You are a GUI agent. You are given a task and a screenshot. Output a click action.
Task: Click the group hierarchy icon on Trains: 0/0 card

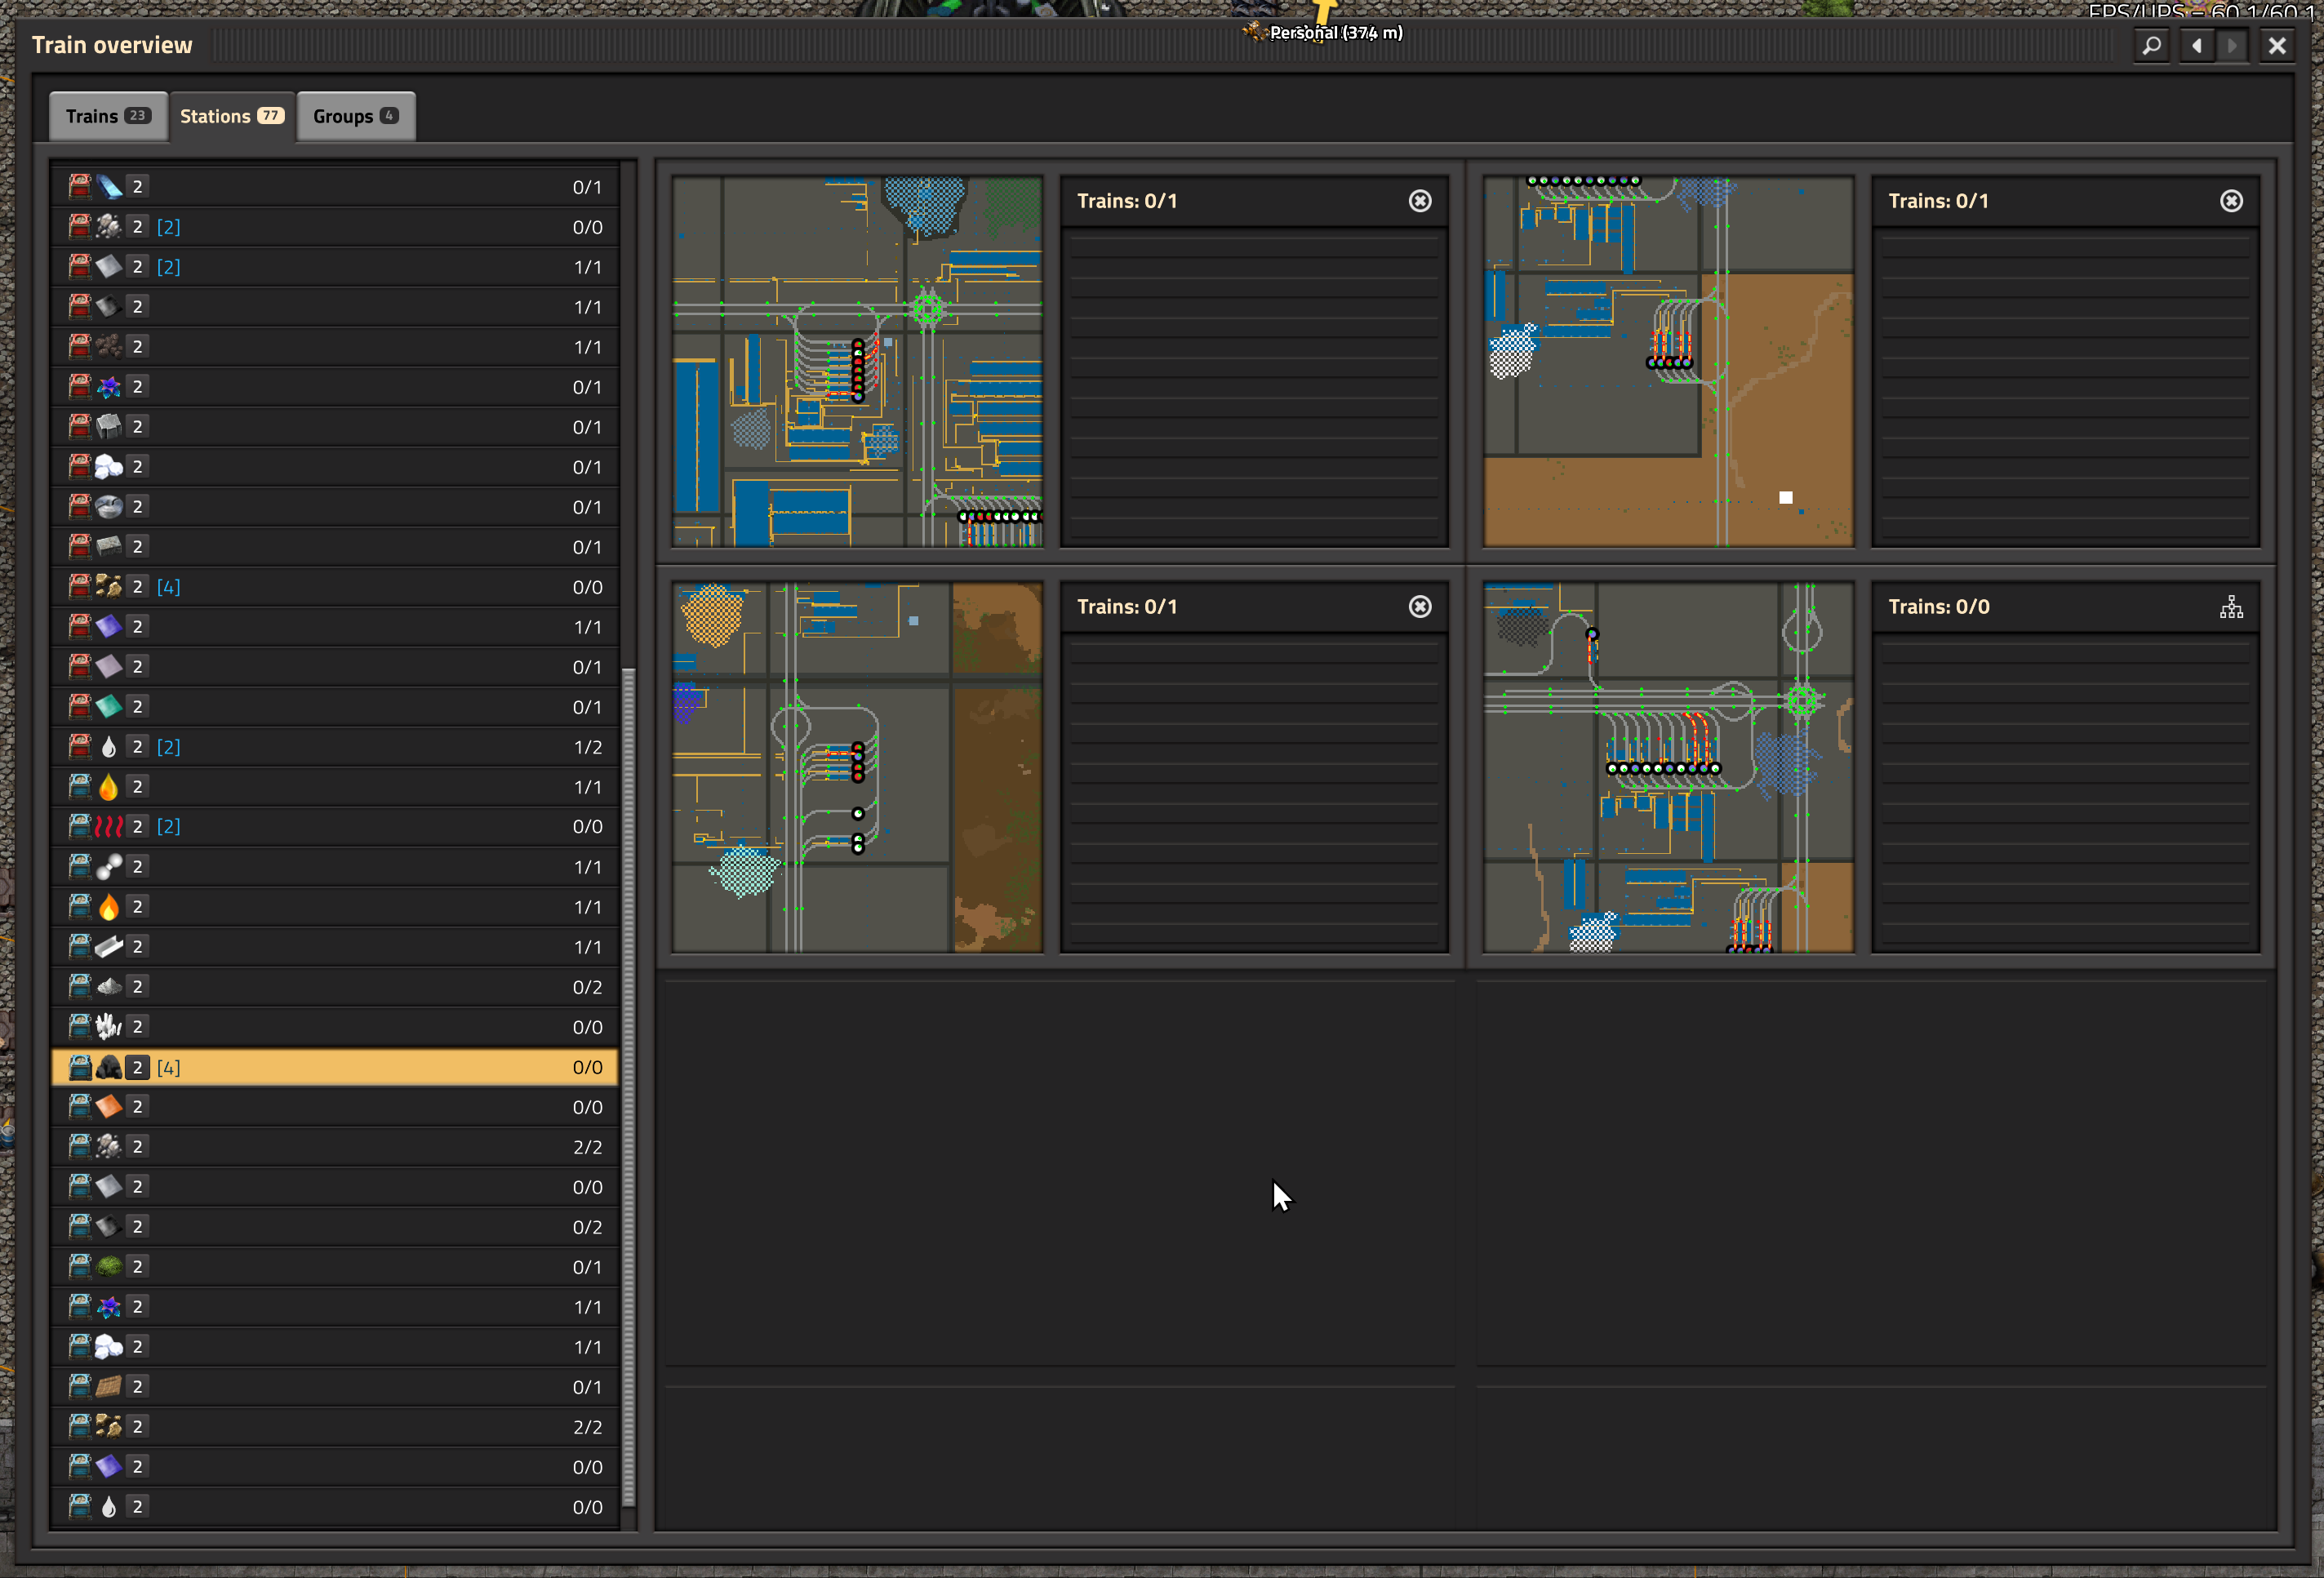tap(2231, 607)
